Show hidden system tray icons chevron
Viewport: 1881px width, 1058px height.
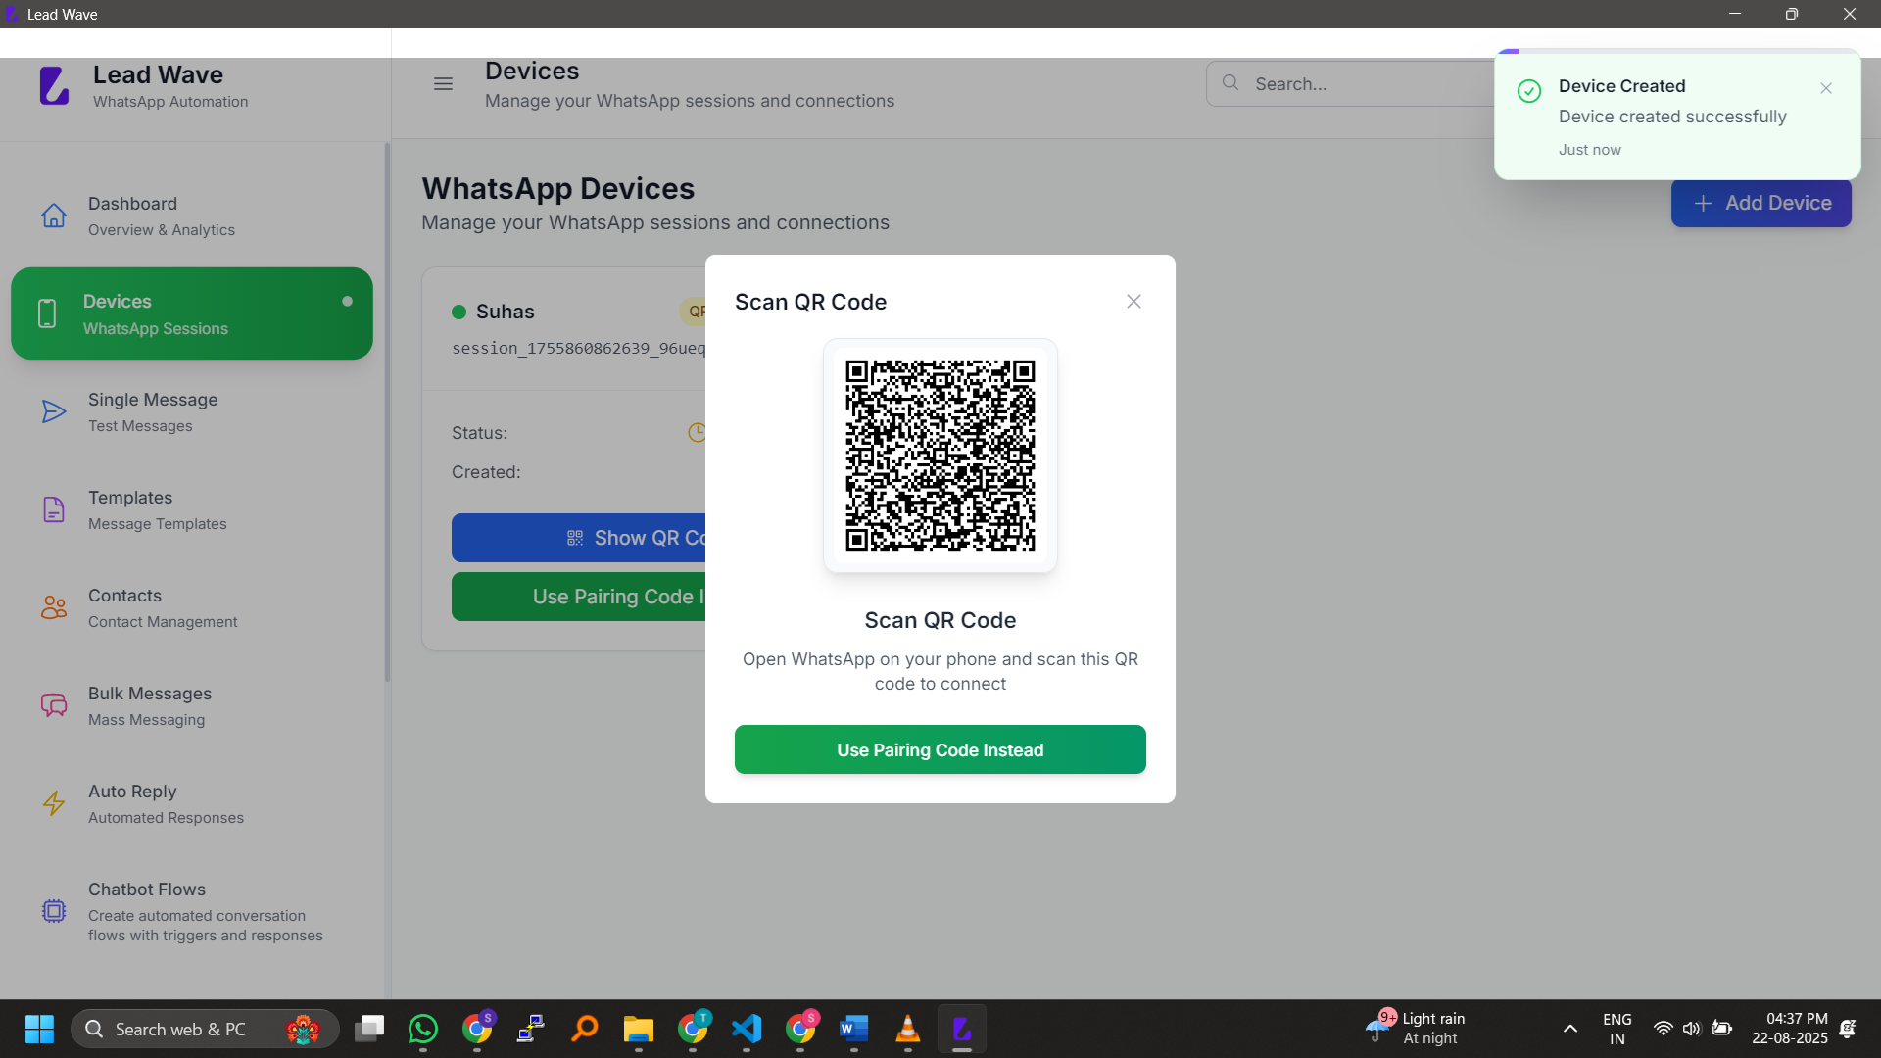1570,1029
